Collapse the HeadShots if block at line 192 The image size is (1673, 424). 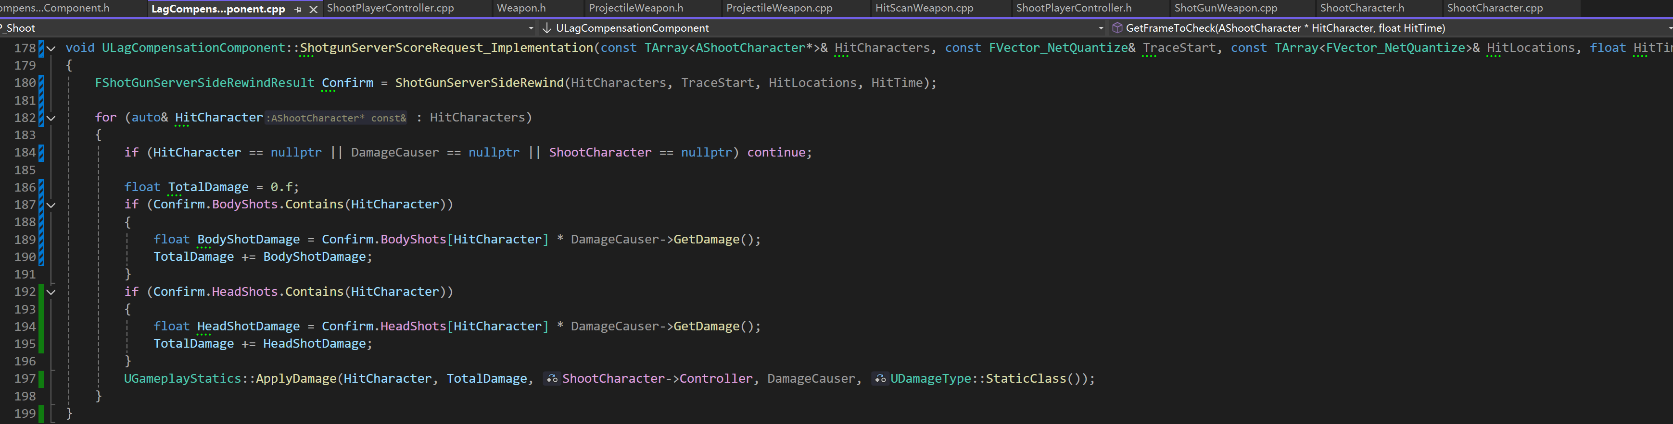[x=51, y=292]
